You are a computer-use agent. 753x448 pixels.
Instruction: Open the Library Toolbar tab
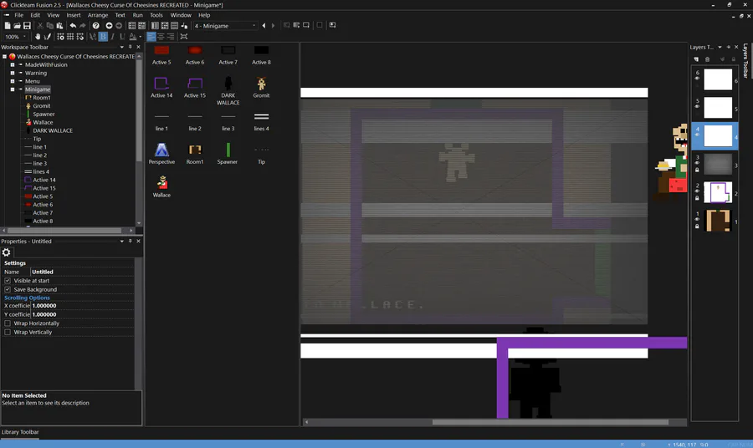click(20, 432)
